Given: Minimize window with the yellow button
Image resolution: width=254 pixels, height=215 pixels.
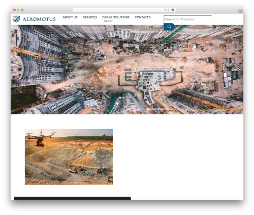Looking at the screenshot, I should 18,10.
